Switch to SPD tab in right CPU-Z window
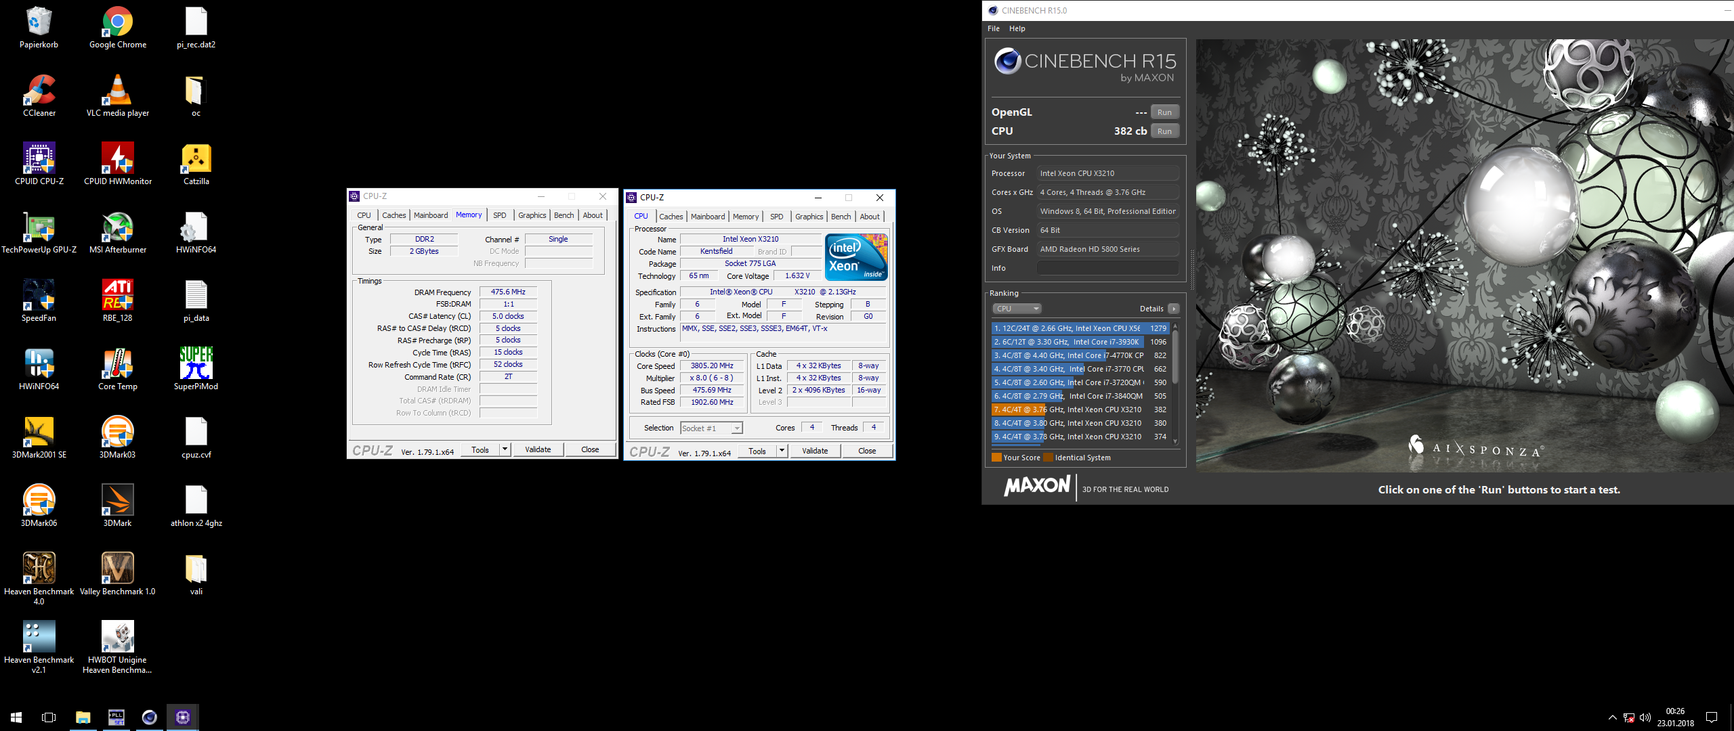 point(777,217)
